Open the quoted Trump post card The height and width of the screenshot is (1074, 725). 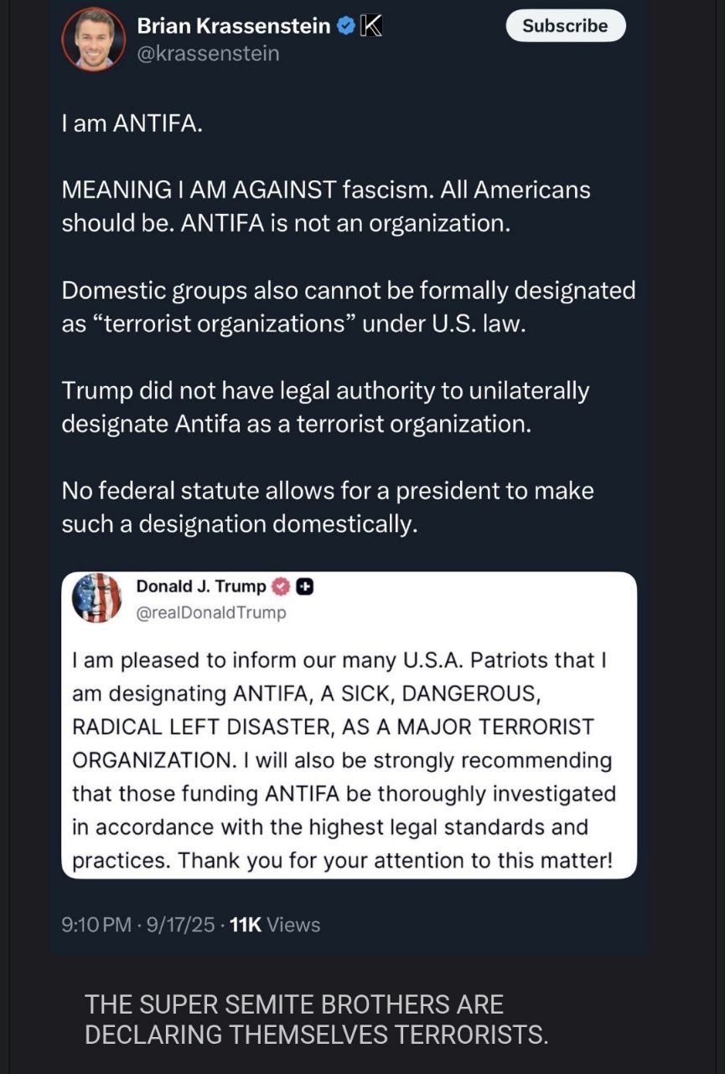[x=349, y=725]
